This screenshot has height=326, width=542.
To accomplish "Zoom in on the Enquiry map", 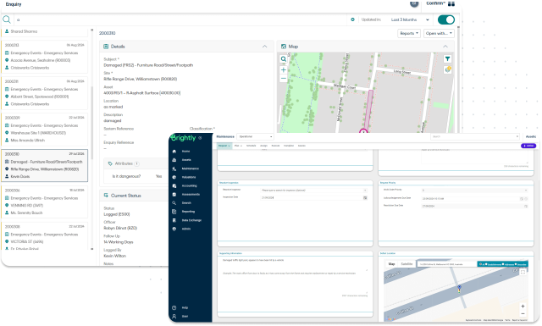I will pos(284,69).
